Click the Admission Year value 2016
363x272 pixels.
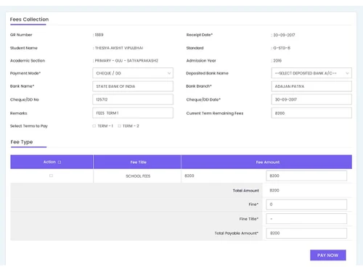(x=277, y=60)
